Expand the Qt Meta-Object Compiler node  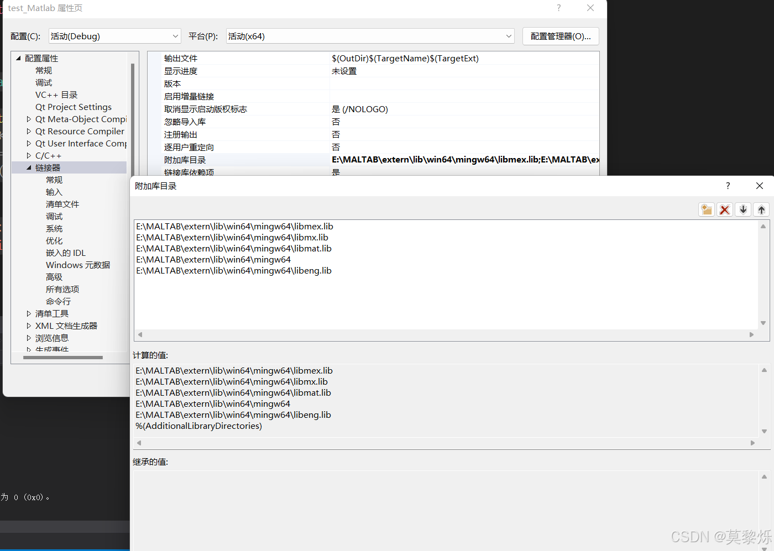[29, 119]
